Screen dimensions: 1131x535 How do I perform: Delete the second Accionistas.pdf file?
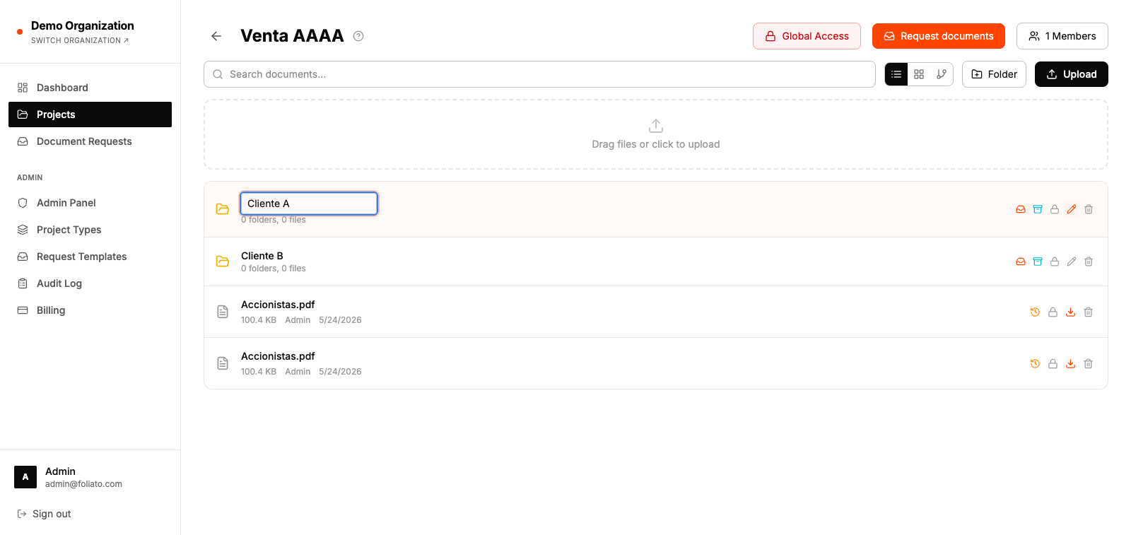1089,363
